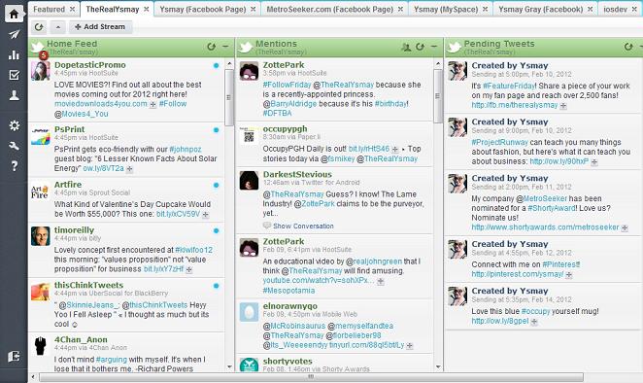Expand tinyurl.com/88ql5bt link preview plus icon

point(409,346)
